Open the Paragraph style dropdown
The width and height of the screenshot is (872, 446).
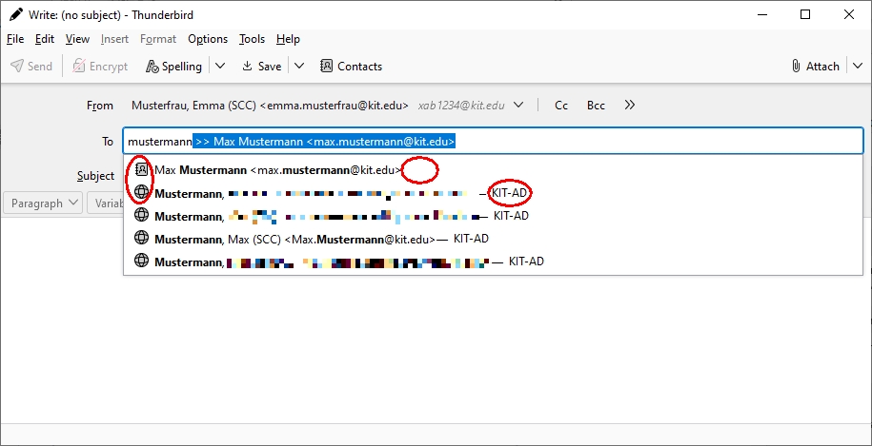point(43,204)
